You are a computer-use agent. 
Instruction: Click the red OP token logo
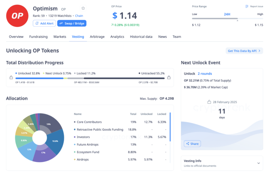tap(17, 16)
